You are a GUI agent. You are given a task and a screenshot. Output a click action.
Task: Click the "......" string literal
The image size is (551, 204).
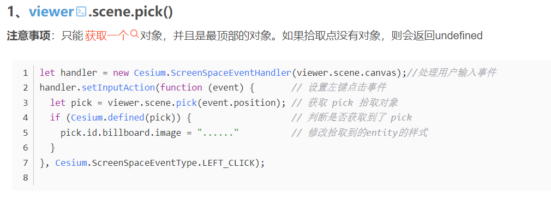tap(218, 133)
